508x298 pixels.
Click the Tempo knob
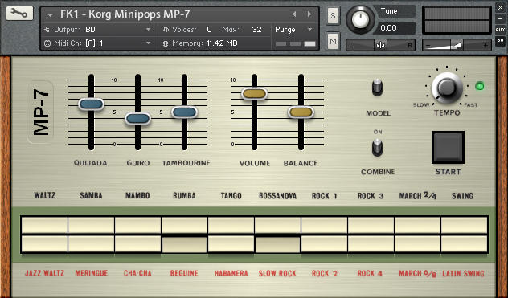point(446,88)
